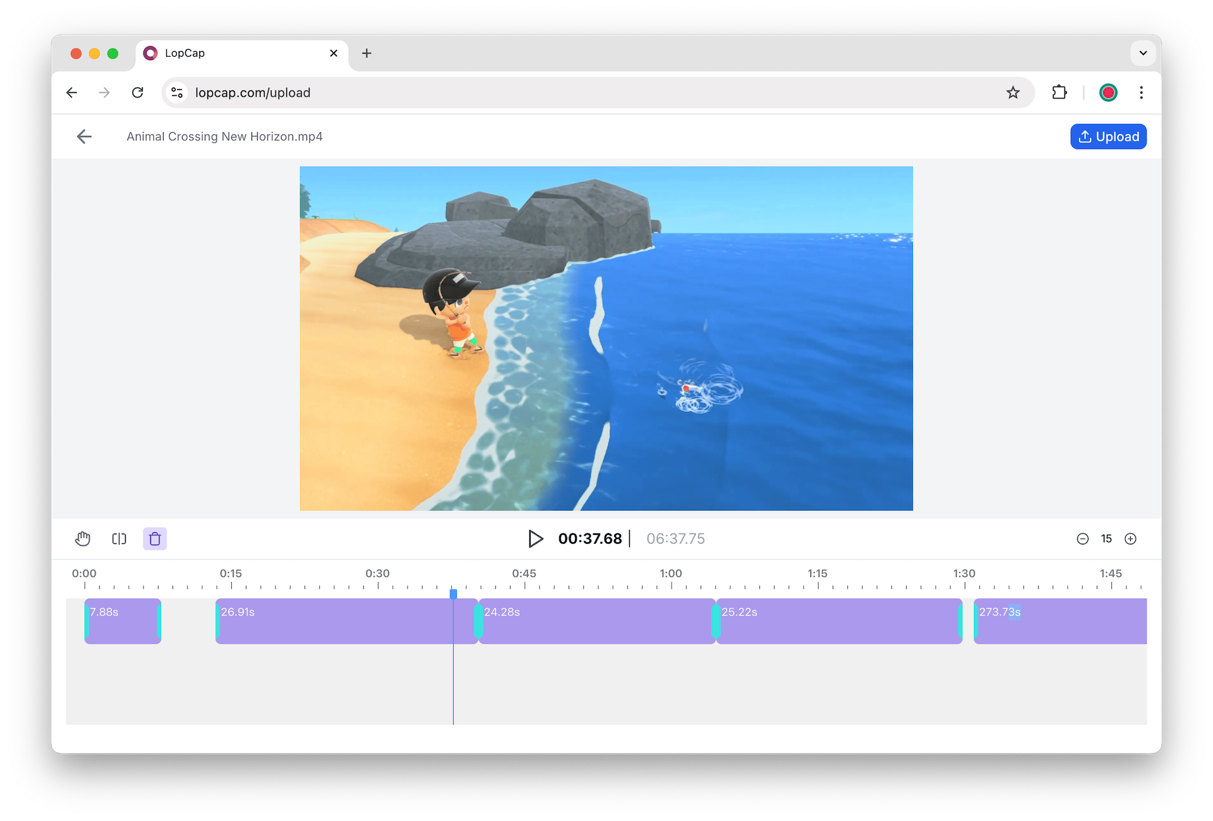Open the Chrome profile avatar
Viewport: 1213px width, 821px height.
pos(1108,93)
